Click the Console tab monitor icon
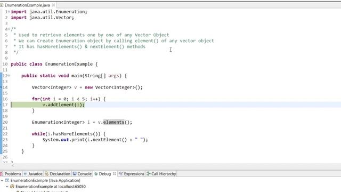This screenshot has height=192, width=341. tap(75, 173)
